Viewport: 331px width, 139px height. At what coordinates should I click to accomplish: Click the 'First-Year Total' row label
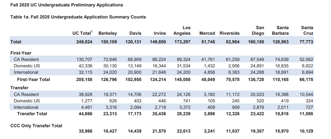point(34,79)
